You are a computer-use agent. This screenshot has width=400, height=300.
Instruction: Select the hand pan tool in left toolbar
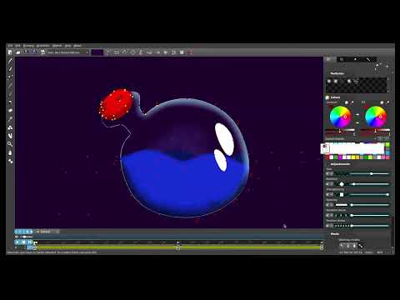[10, 152]
